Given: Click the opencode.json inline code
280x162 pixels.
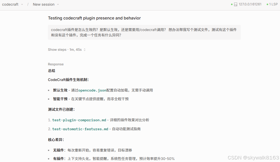Looking at the screenshot, I should tap(92, 90).
